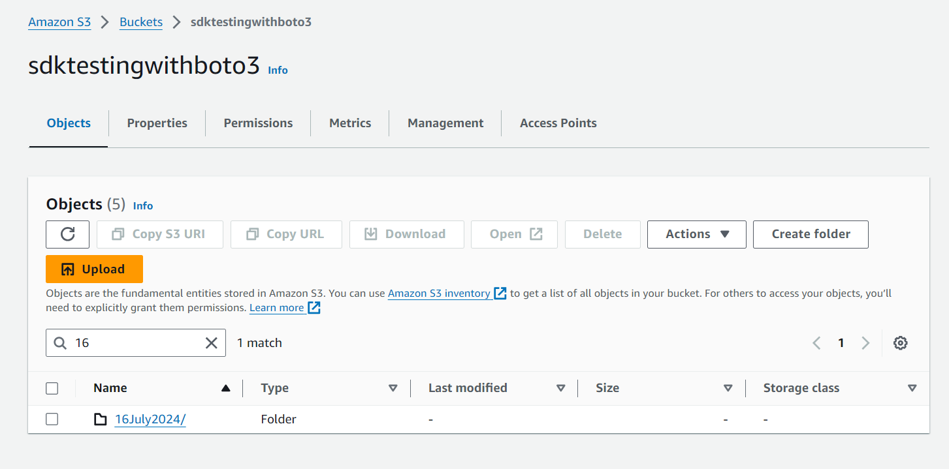The image size is (949, 469).
Task: Open table preferences with the gear icon
Action: click(901, 343)
